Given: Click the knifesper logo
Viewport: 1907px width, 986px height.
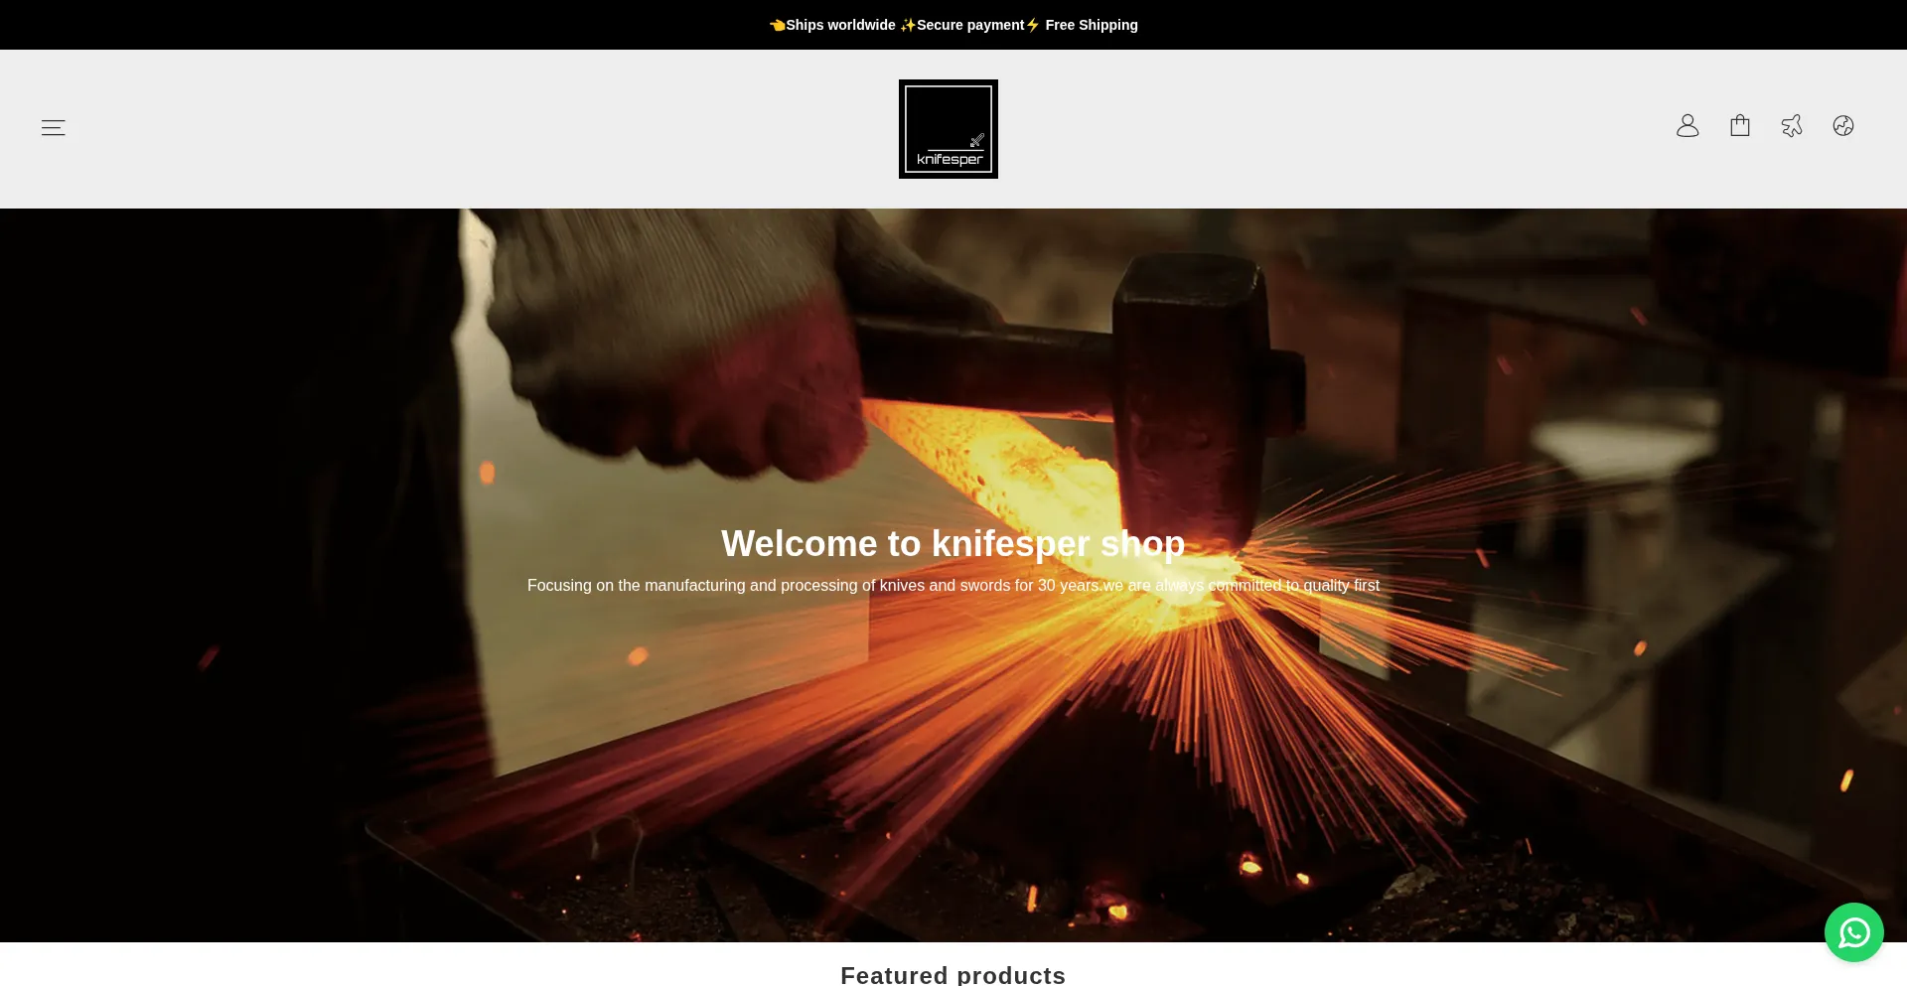Looking at the screenshot, I should tap(949, 129).
